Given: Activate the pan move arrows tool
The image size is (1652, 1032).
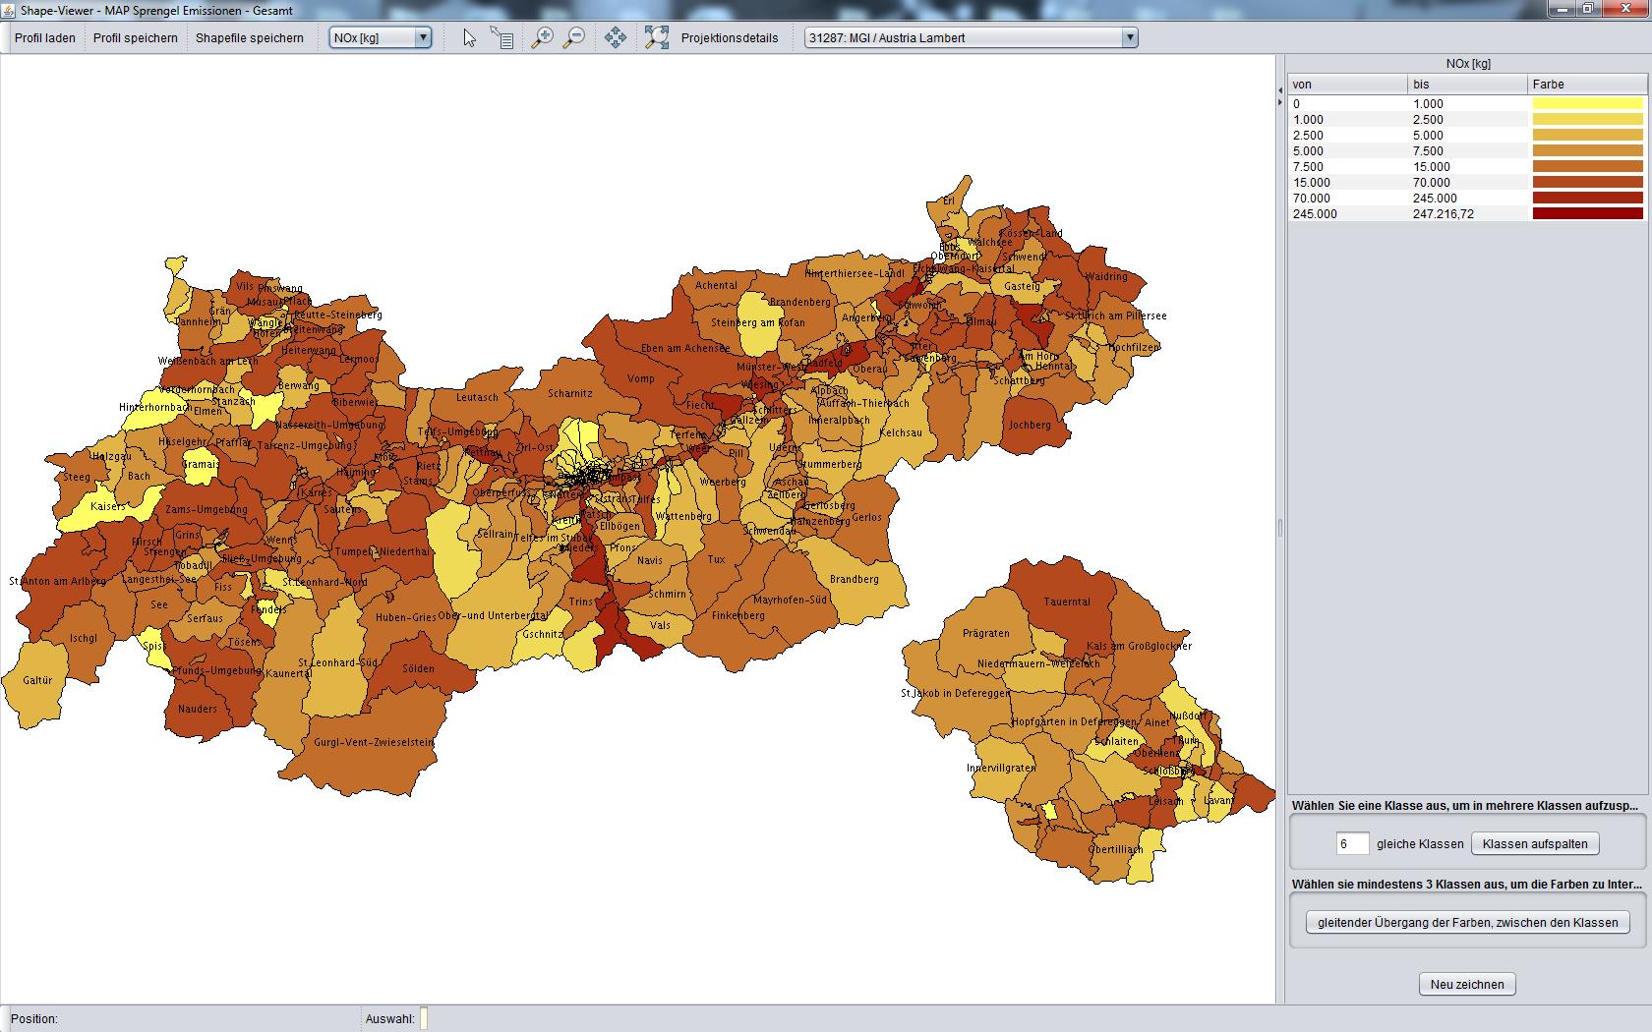Looking at the screenshot, I should click(x=616, y=38).
